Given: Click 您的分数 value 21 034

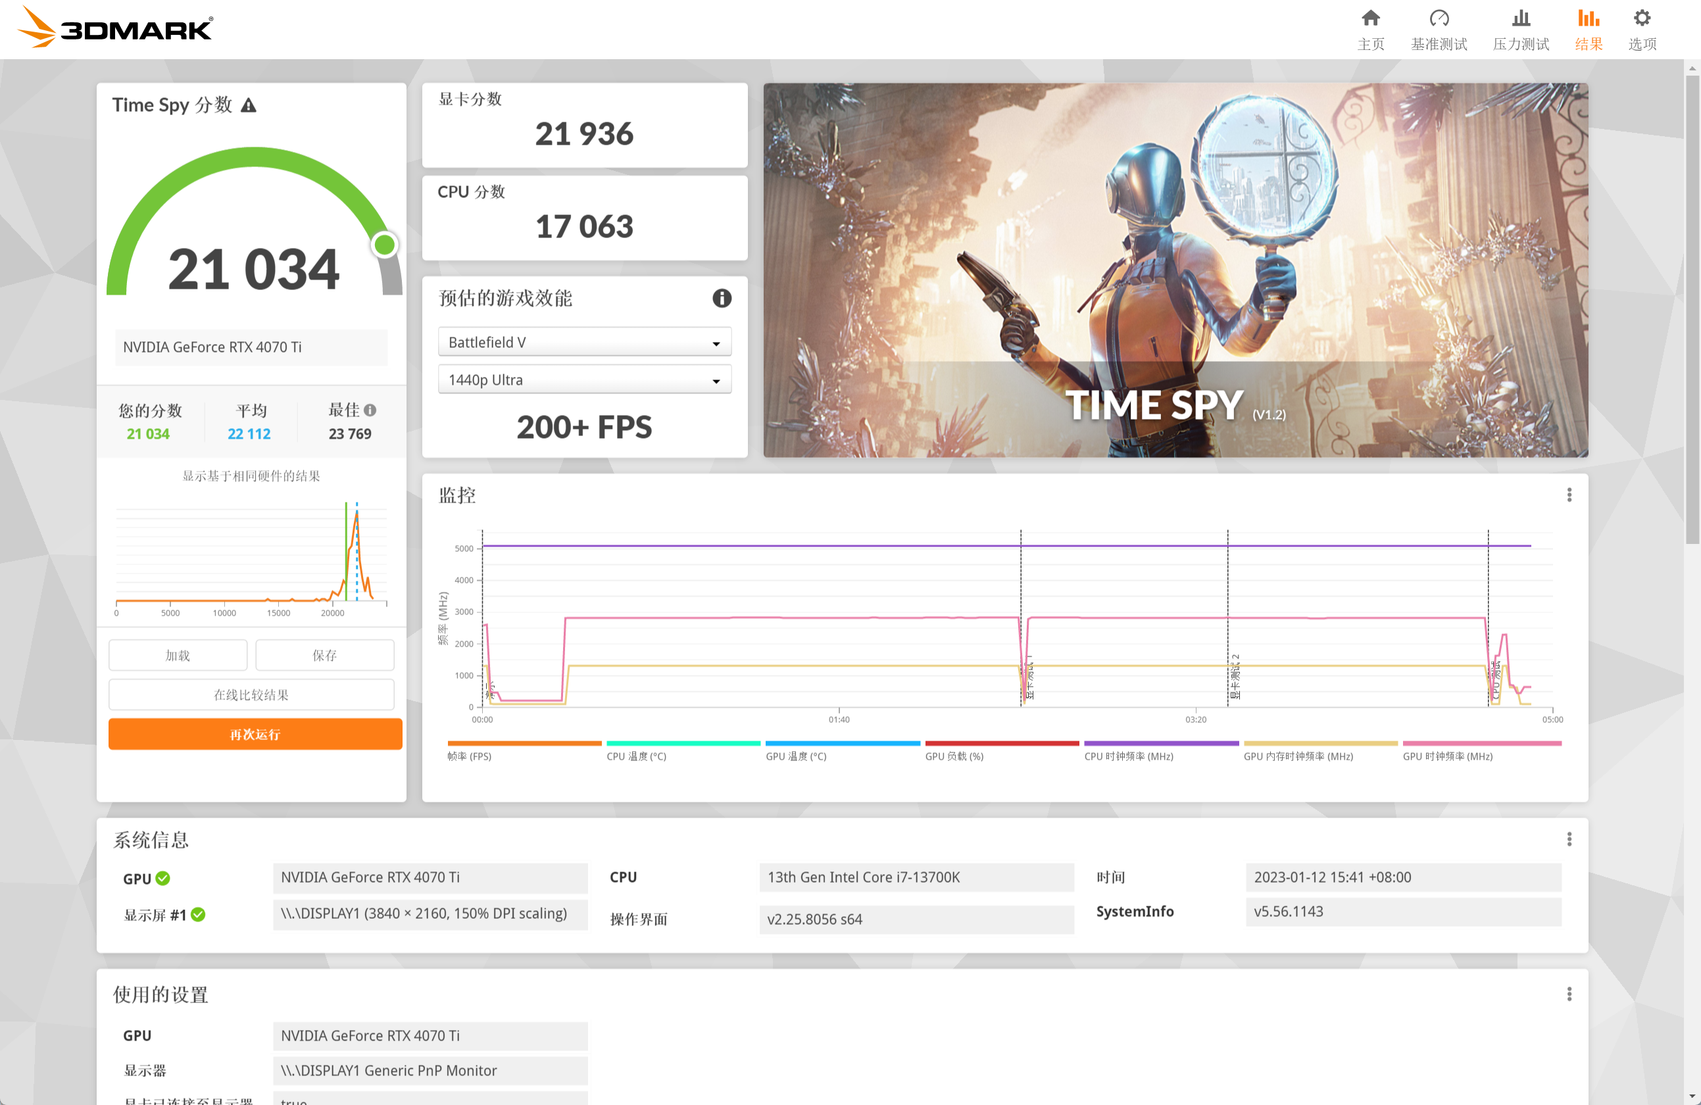Looking at the screenshot, I should click(x=148, y=434).
